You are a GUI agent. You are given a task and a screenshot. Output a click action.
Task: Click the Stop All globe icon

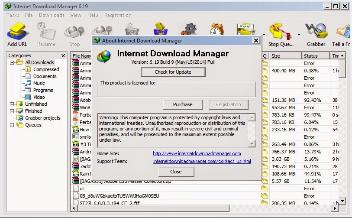click(102, 29)
